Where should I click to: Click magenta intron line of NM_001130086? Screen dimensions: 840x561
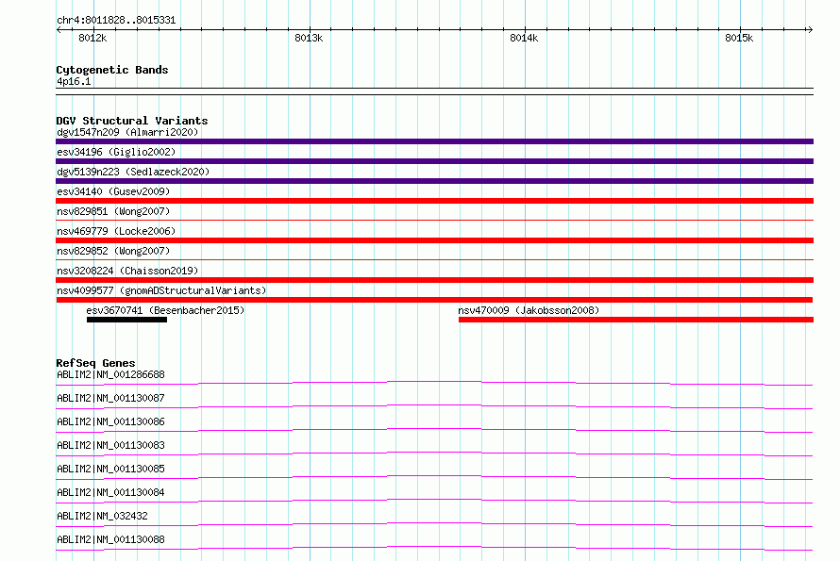click(x=434, y=430)
